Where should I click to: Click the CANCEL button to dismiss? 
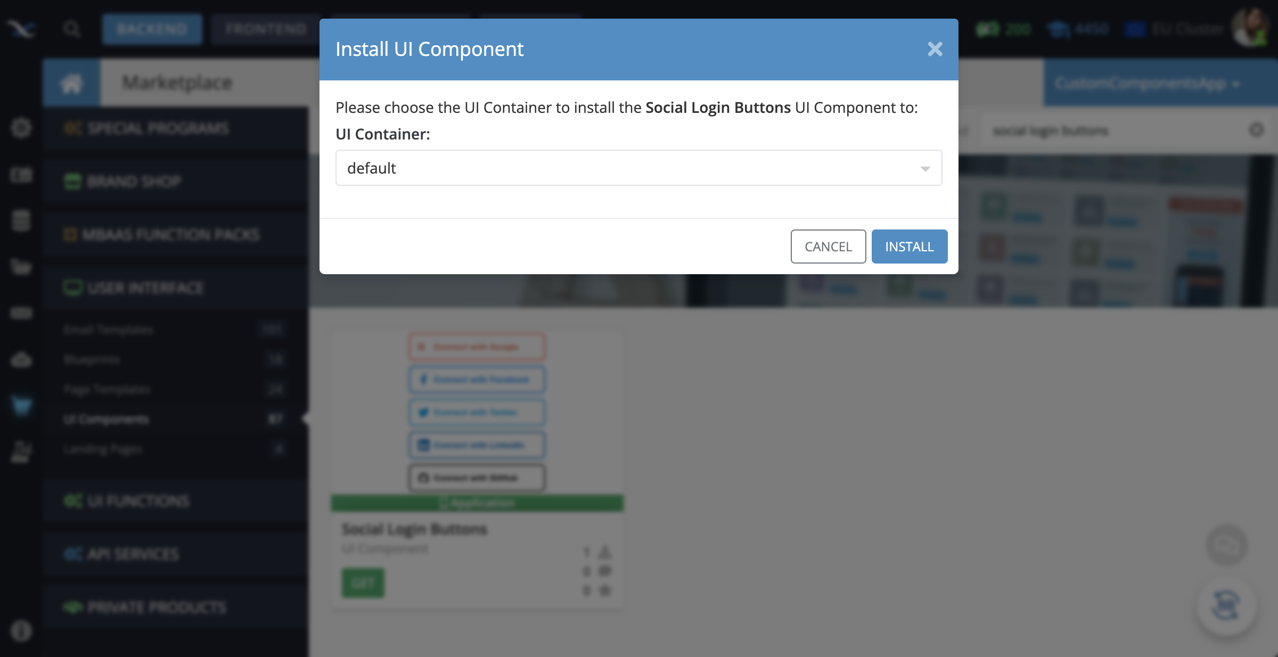(828, 247)
